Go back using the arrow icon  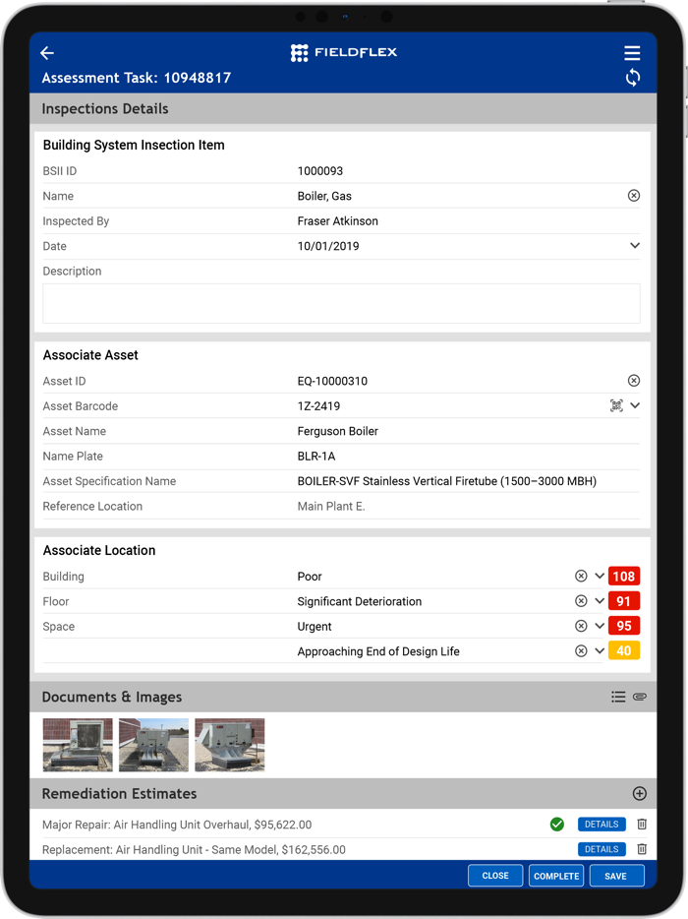coord(47,53)
